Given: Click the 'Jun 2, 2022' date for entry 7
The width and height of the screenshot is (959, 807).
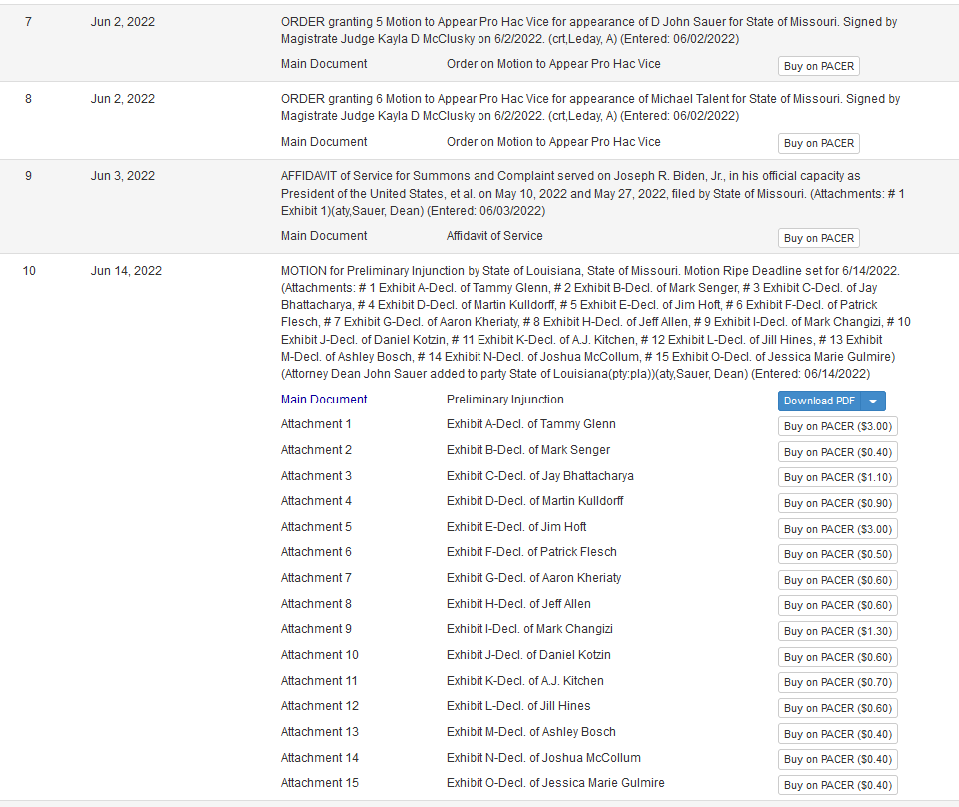Looking at the screenshot, I should click(x=122, y=22).
